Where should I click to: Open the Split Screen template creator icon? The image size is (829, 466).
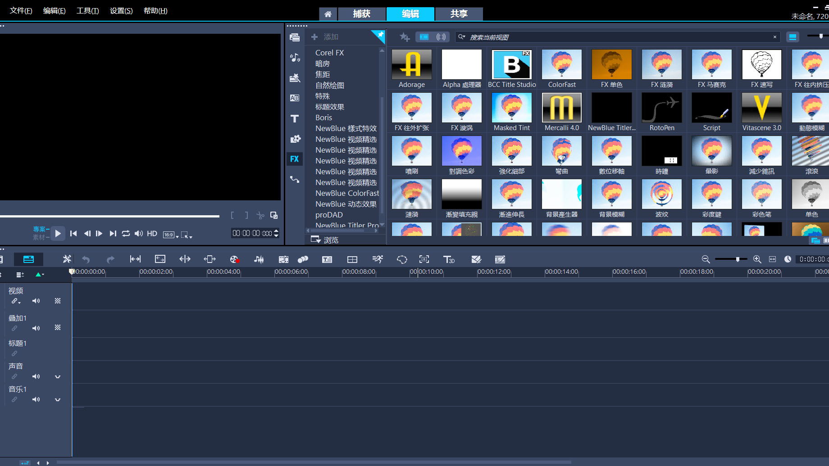coord(352,259)
